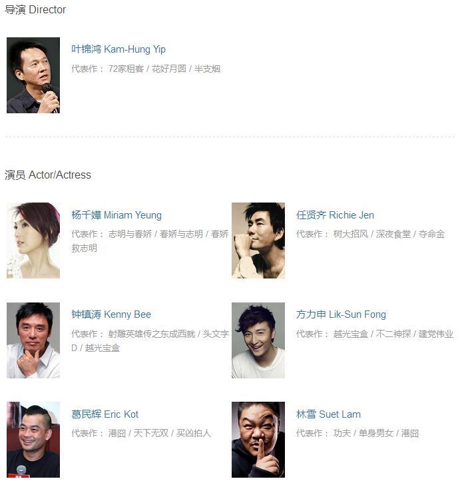The width and height of the screenshot is (466, 499).
Task: Open the Miriam Yeung profile link
Action: click(116, 215)
